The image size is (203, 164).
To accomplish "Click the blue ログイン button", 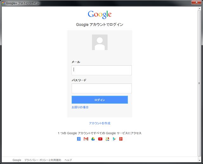I will point(100,100).
